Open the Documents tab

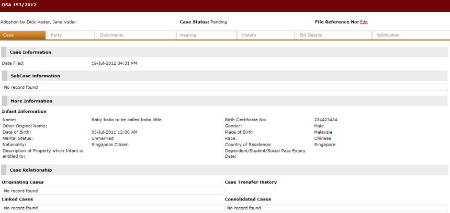tap(135, 35)
